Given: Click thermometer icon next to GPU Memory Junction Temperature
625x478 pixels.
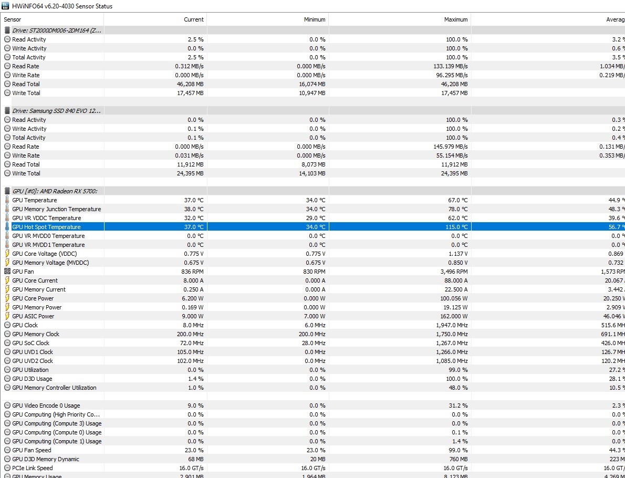Looking at the screenshot, I should pyautogui.click(x=7, y=209).
